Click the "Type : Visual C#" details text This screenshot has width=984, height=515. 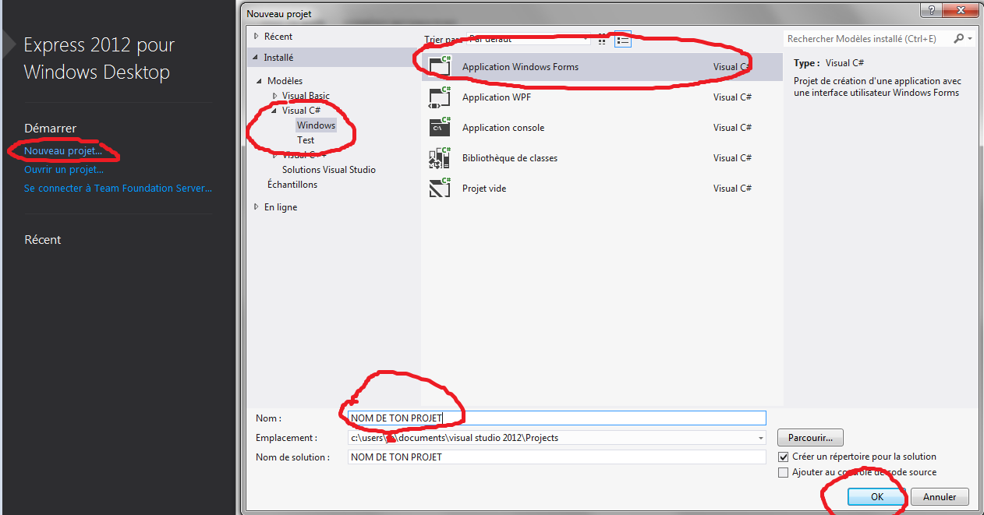tap(829, 63)
